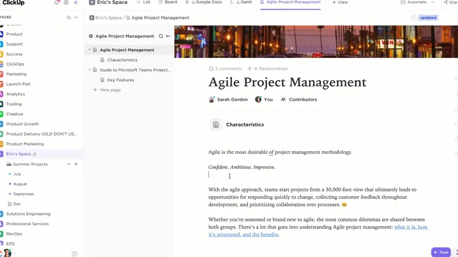458x257 pixels.
Task: Open the Product space
Action: pos(14,34)
